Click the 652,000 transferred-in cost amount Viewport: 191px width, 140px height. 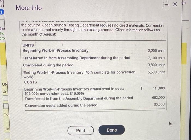[158, 98]
